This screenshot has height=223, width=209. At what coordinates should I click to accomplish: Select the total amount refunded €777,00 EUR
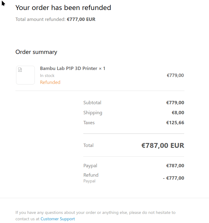click(81, 19)
